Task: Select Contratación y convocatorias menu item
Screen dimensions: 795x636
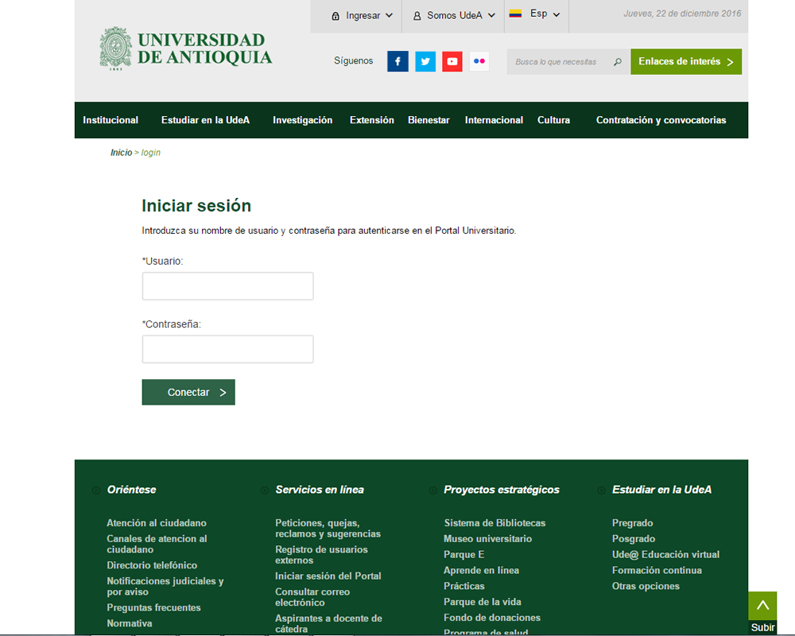Action: pos(661,120)
